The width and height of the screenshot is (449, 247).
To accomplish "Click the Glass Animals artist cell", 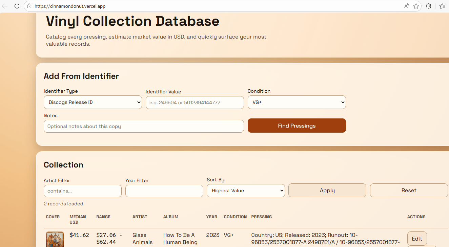I will tap(143, 239).
